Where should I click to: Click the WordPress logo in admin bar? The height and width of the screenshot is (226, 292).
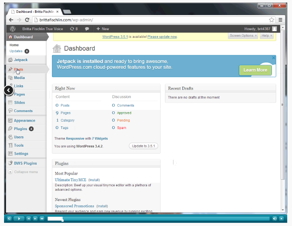[x=13, y=29]
